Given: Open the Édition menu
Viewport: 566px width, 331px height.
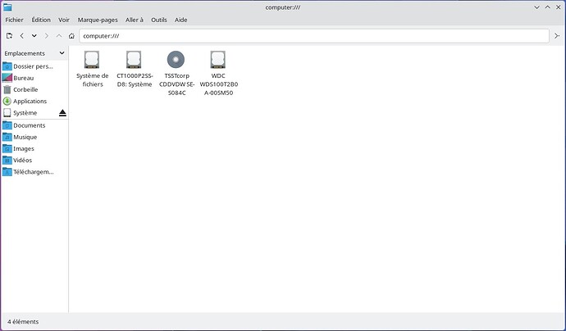Looking at the screenshot, I should click(x=41, y=20).
